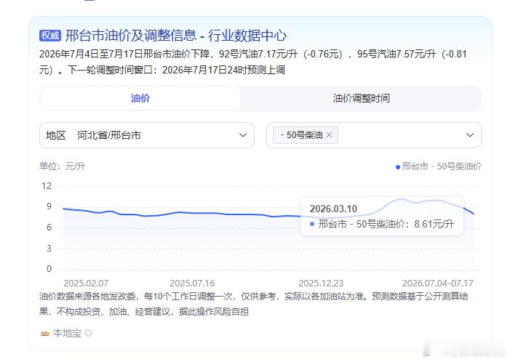Remove the -50号柴油 tag via its X
Screen dimensions: 510x362
(x=329, y=135)
